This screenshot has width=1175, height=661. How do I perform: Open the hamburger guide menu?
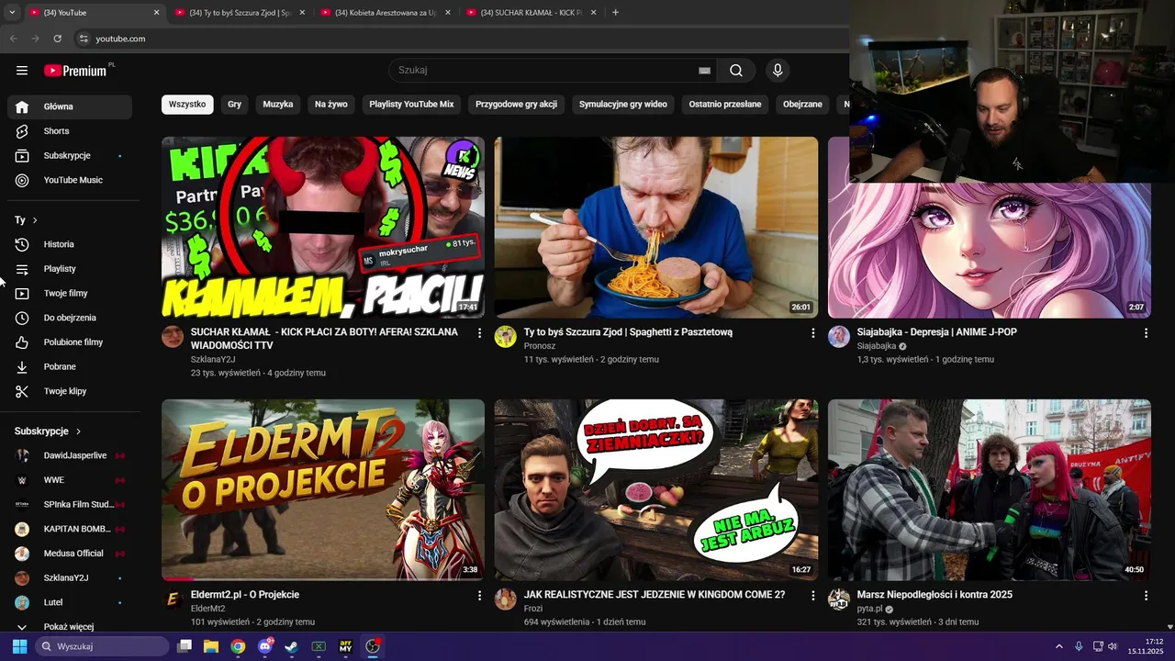tap(22, 71)
